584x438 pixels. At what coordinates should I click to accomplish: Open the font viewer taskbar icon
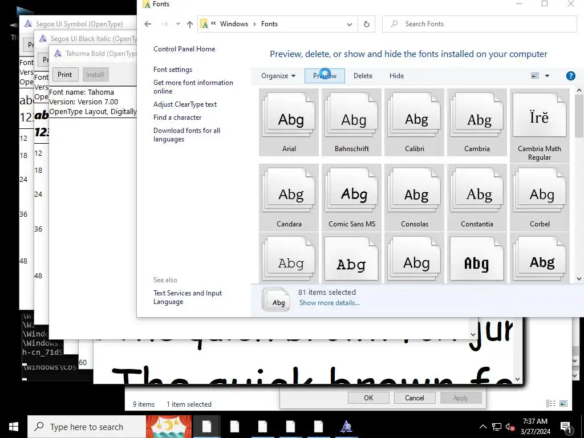(x=346, y=427)
